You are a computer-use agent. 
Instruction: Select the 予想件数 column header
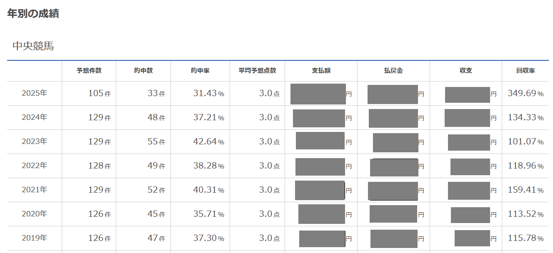(x=89, y=71)
